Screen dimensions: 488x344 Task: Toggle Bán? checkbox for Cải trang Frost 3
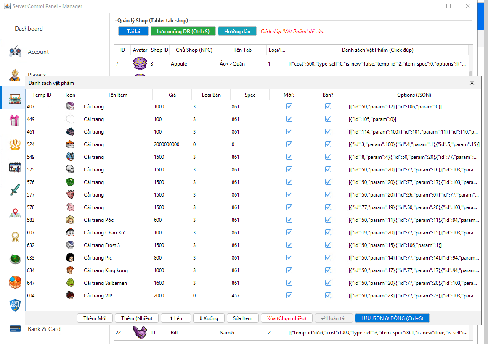pos(328,245)
